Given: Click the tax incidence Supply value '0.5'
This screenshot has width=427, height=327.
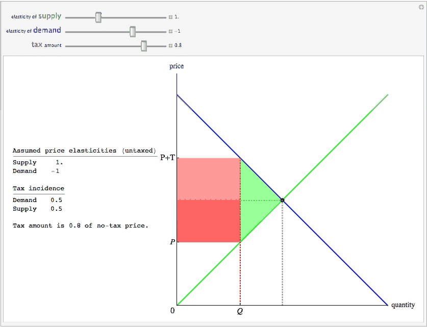Looking at the screenshot, I should (x=56, y=209).
